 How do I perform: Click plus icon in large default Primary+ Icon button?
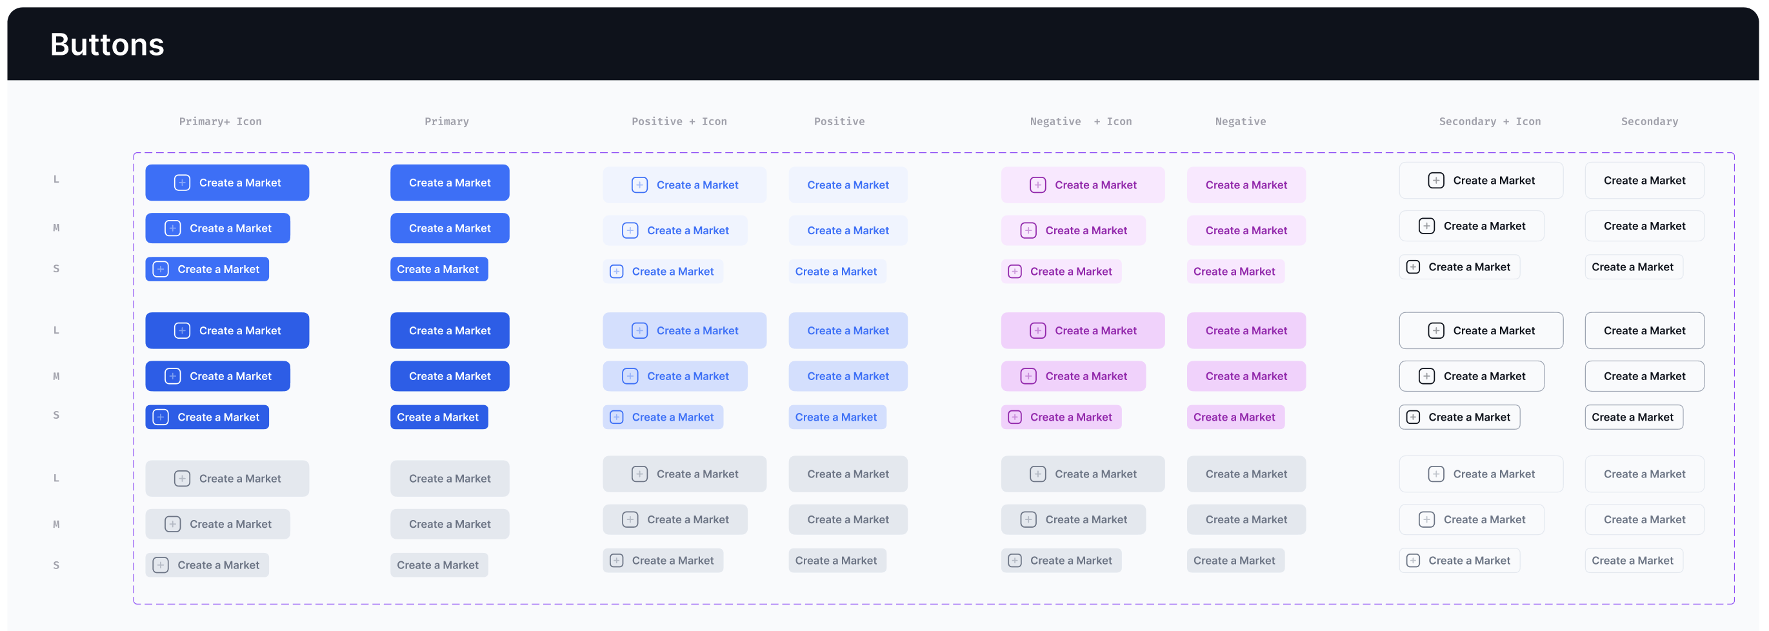point(182,183)
